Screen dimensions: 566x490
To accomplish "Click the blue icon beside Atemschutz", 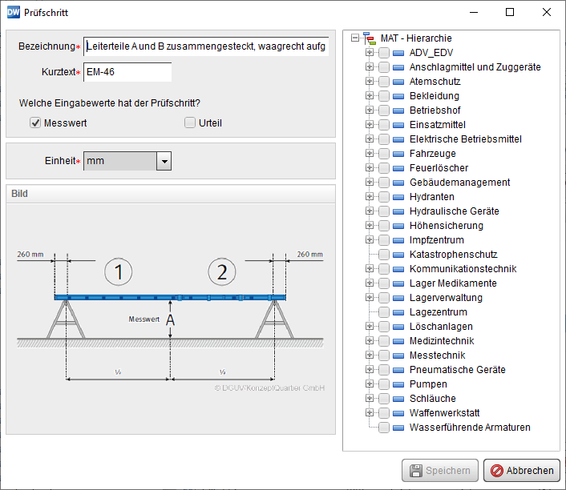I will (x=399, y=82).
